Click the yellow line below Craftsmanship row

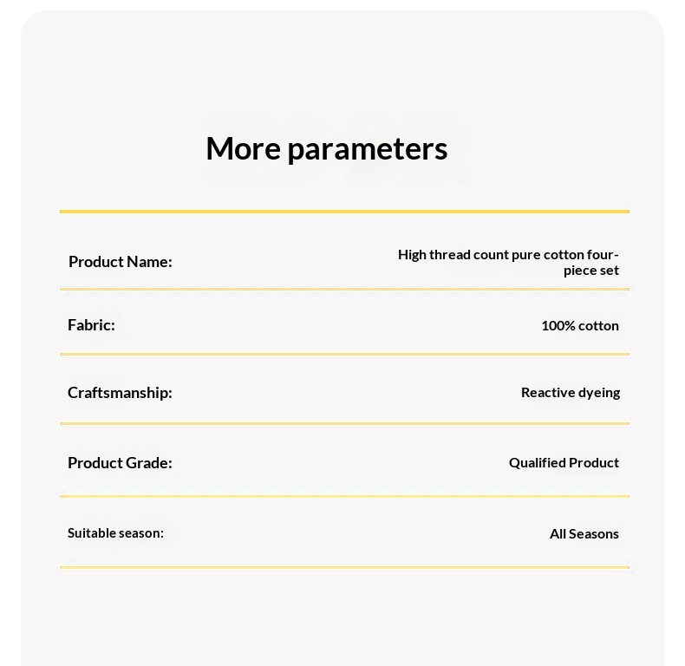345,423
